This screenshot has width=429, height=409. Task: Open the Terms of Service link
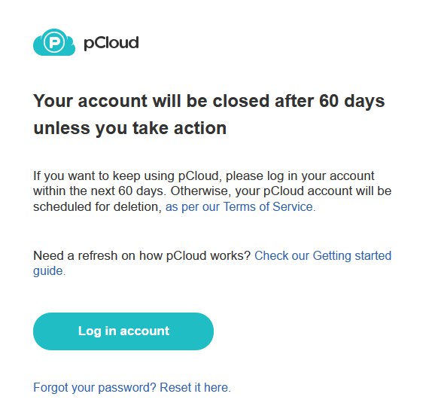[241, 206]
